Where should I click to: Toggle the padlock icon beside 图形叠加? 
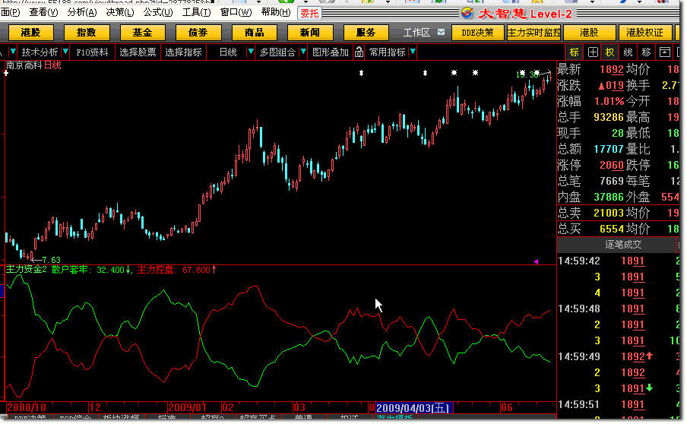click(x=359, y=52)
